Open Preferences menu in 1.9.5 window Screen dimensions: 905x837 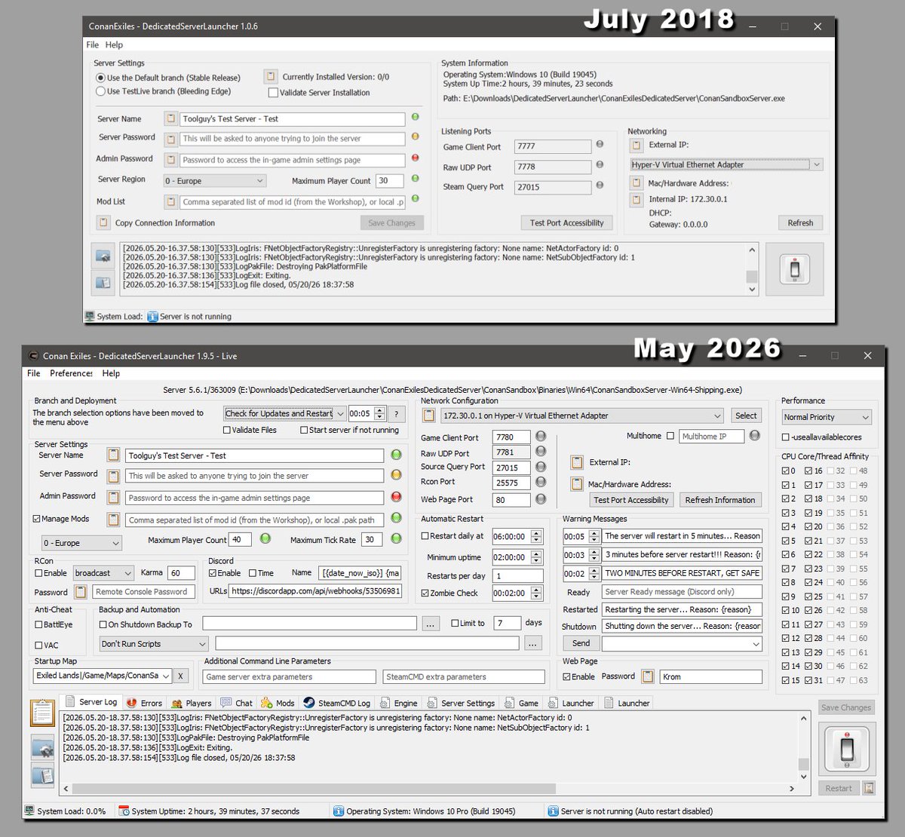point(71,373)
